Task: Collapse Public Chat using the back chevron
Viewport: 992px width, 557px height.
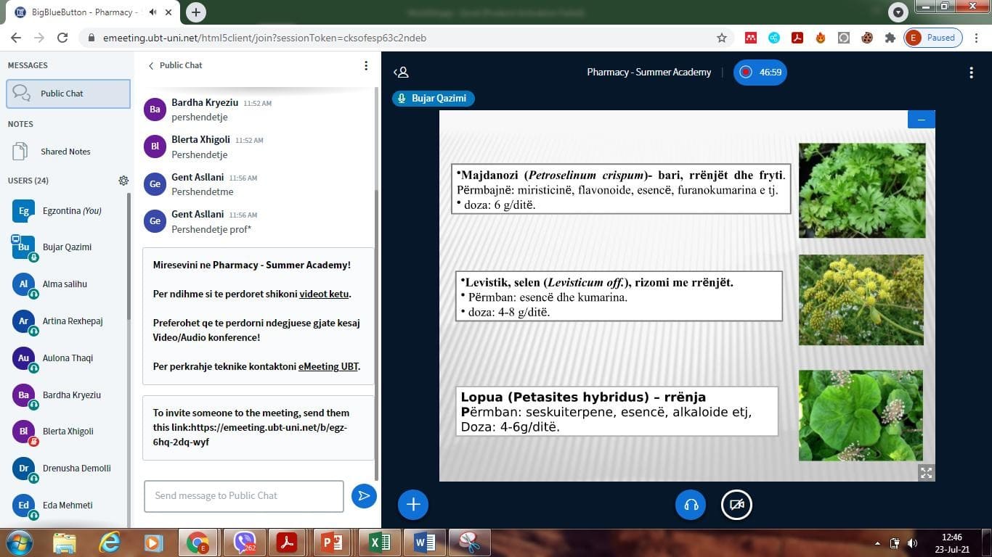Action: click(x=151, y=65)
